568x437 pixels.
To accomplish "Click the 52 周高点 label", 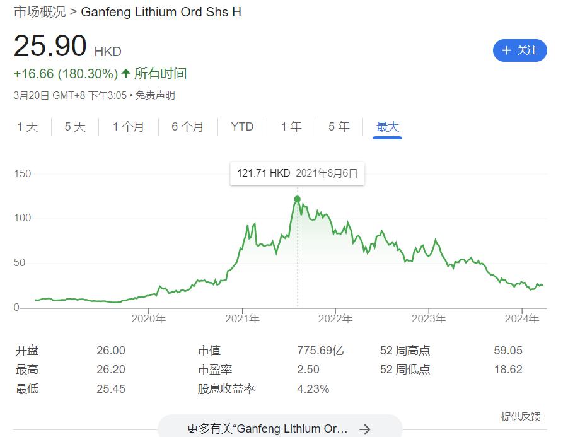I will click(405, 351).
